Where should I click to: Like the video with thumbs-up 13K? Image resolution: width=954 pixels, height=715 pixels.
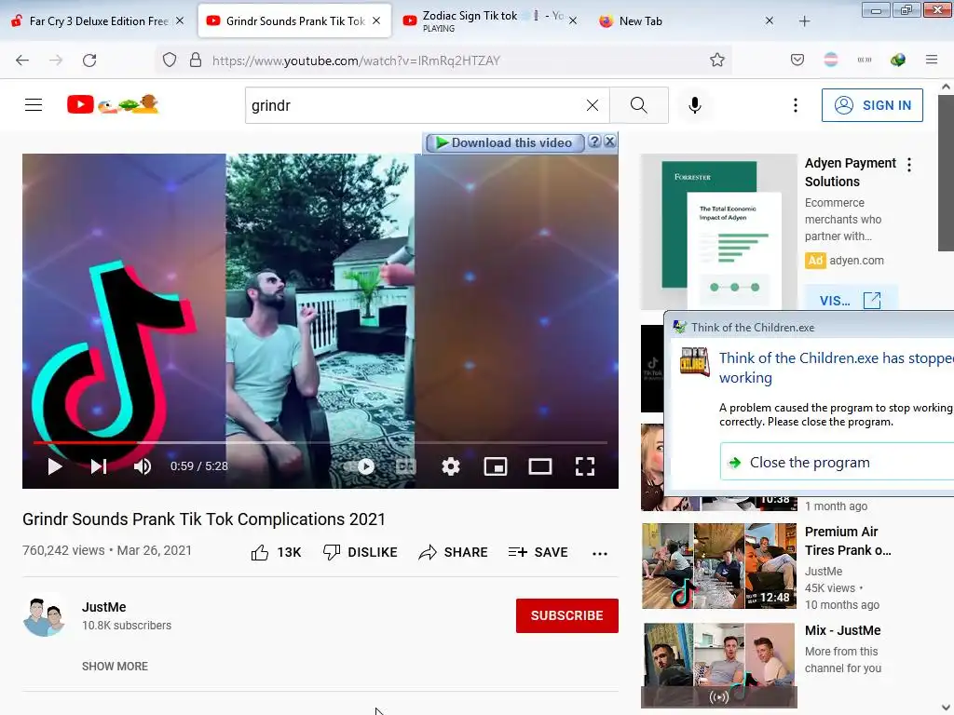point(276,552)
